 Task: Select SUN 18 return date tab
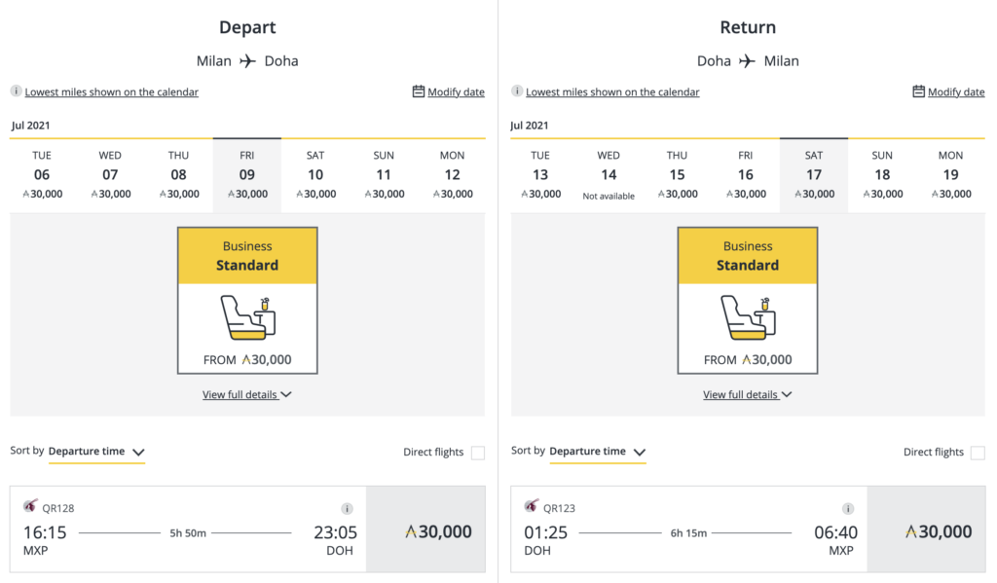882,175
